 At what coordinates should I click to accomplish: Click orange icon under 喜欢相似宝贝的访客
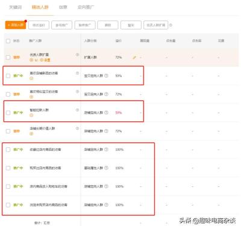(31, 97)
